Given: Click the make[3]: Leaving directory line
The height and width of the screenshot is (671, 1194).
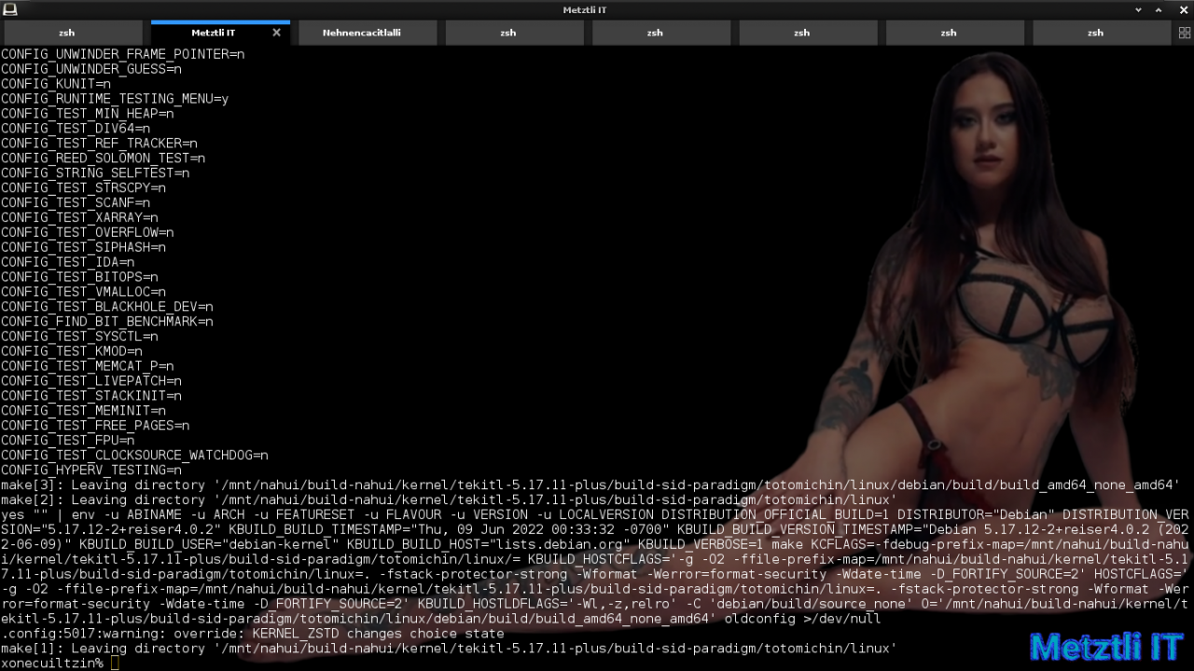Looking at the screenshot, I should [x=590, y=486].
